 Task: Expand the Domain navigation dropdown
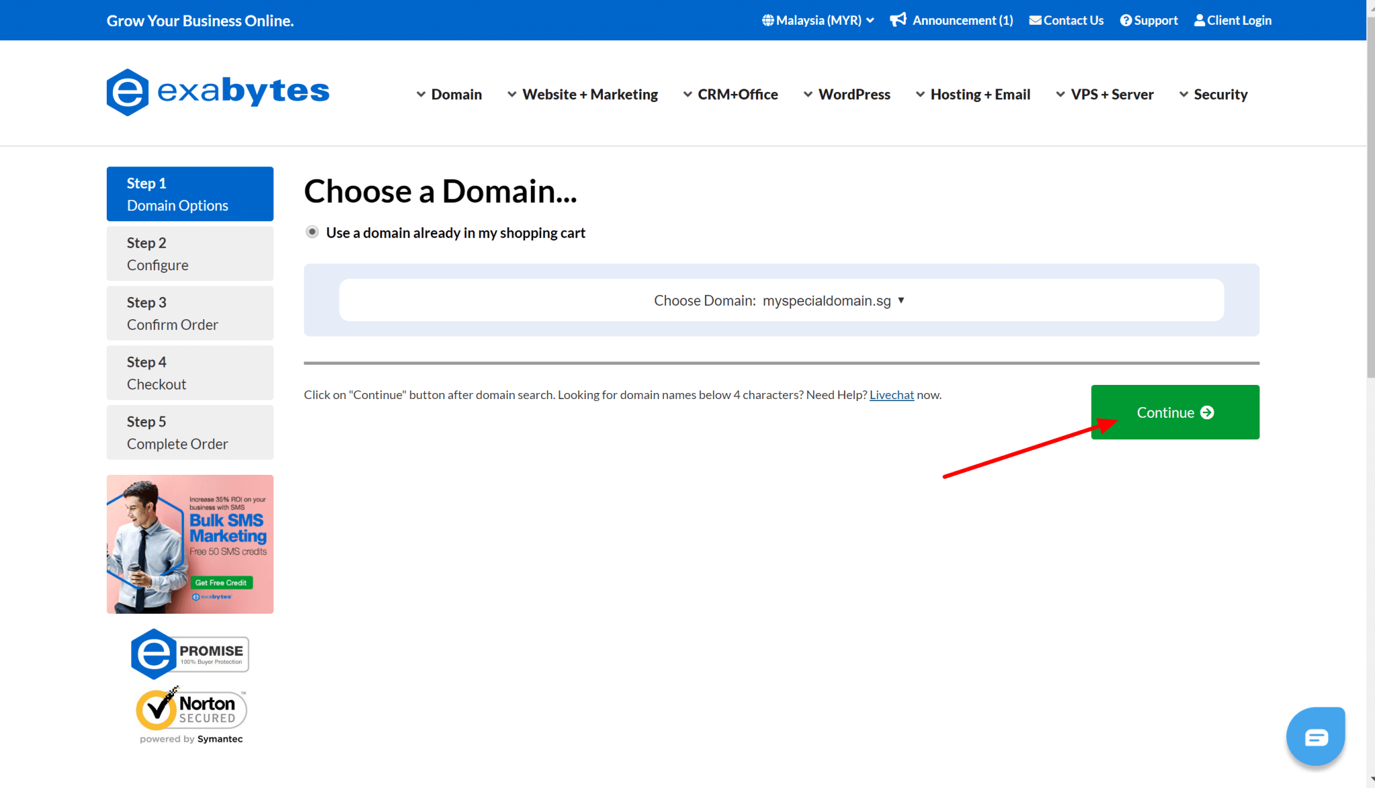click(x=448, y=93)
